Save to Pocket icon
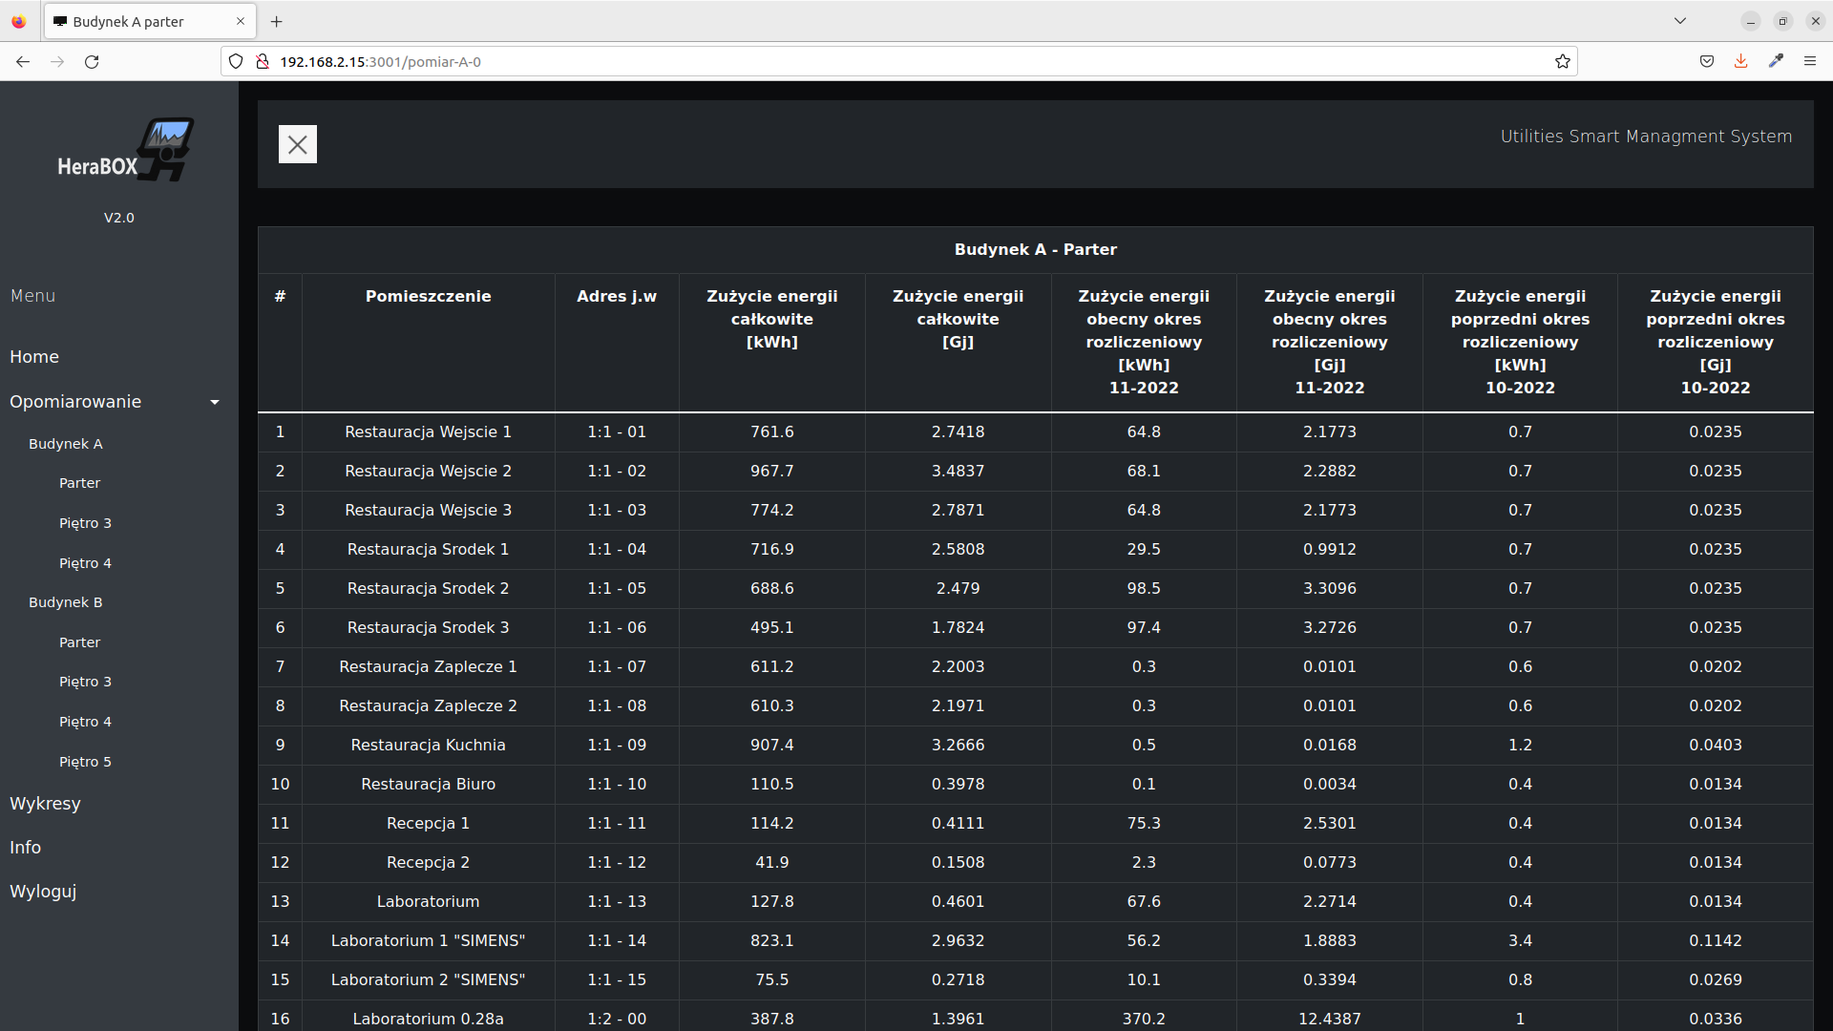The width and height of the screenshot is (1833, 1031). coord(1707,61)
